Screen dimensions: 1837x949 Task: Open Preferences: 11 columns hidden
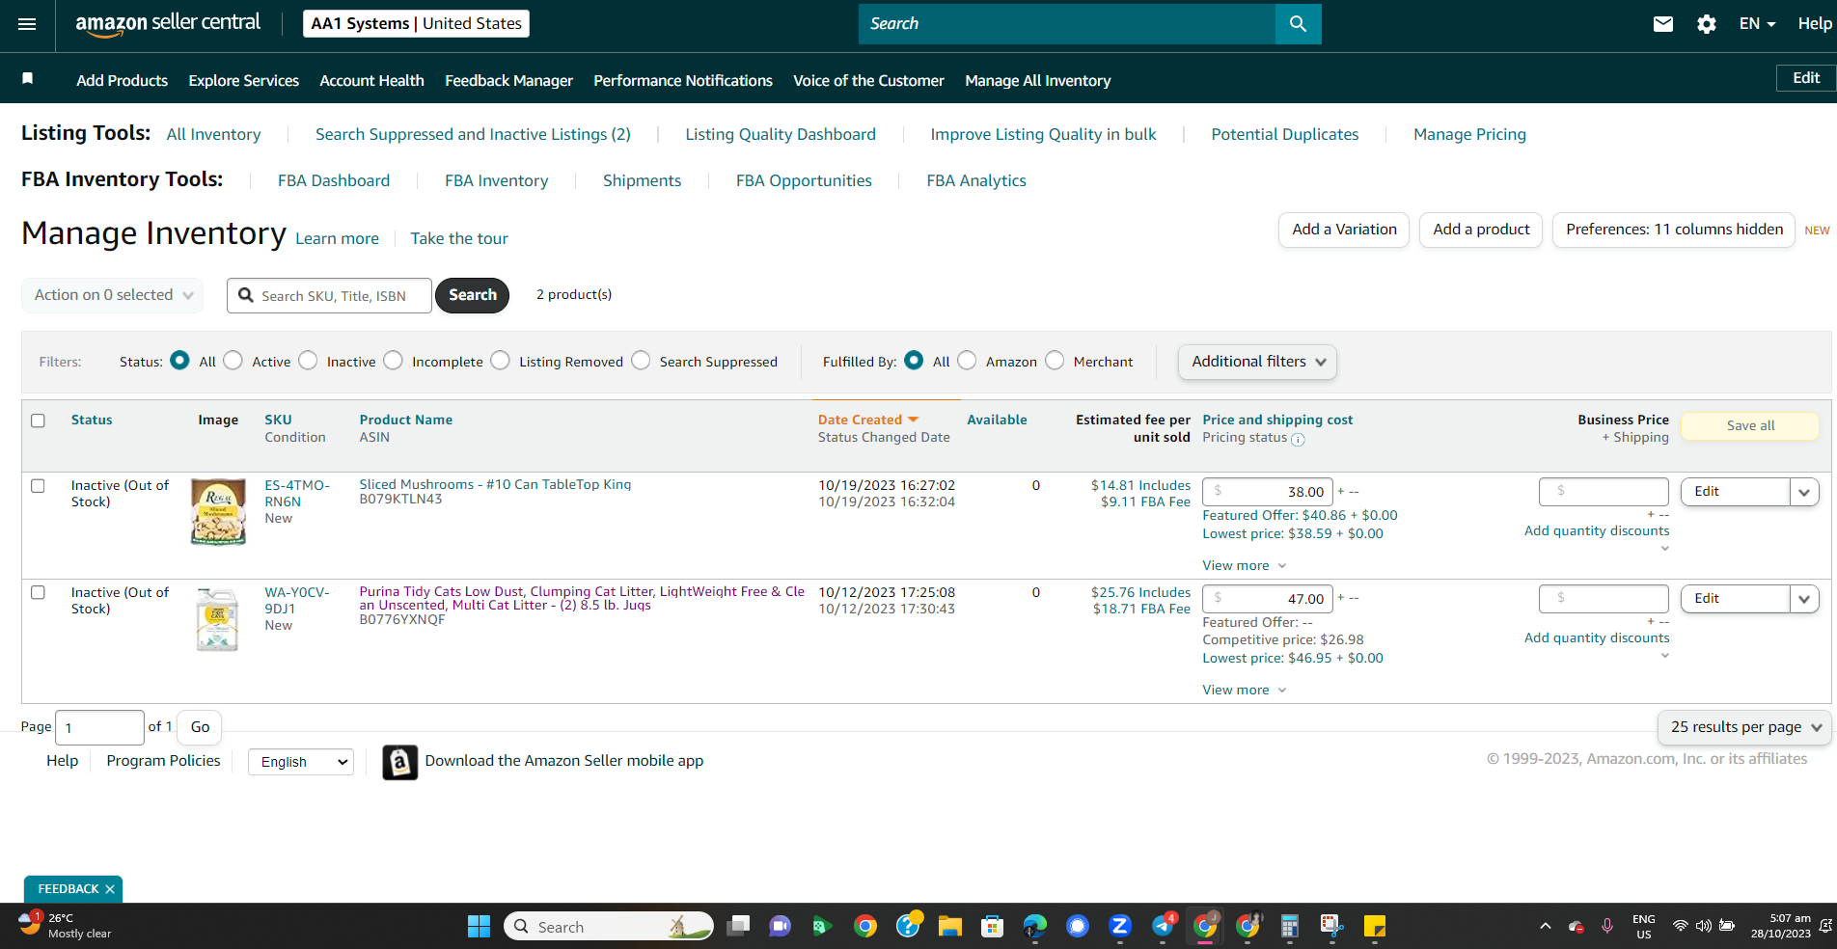1674,230
